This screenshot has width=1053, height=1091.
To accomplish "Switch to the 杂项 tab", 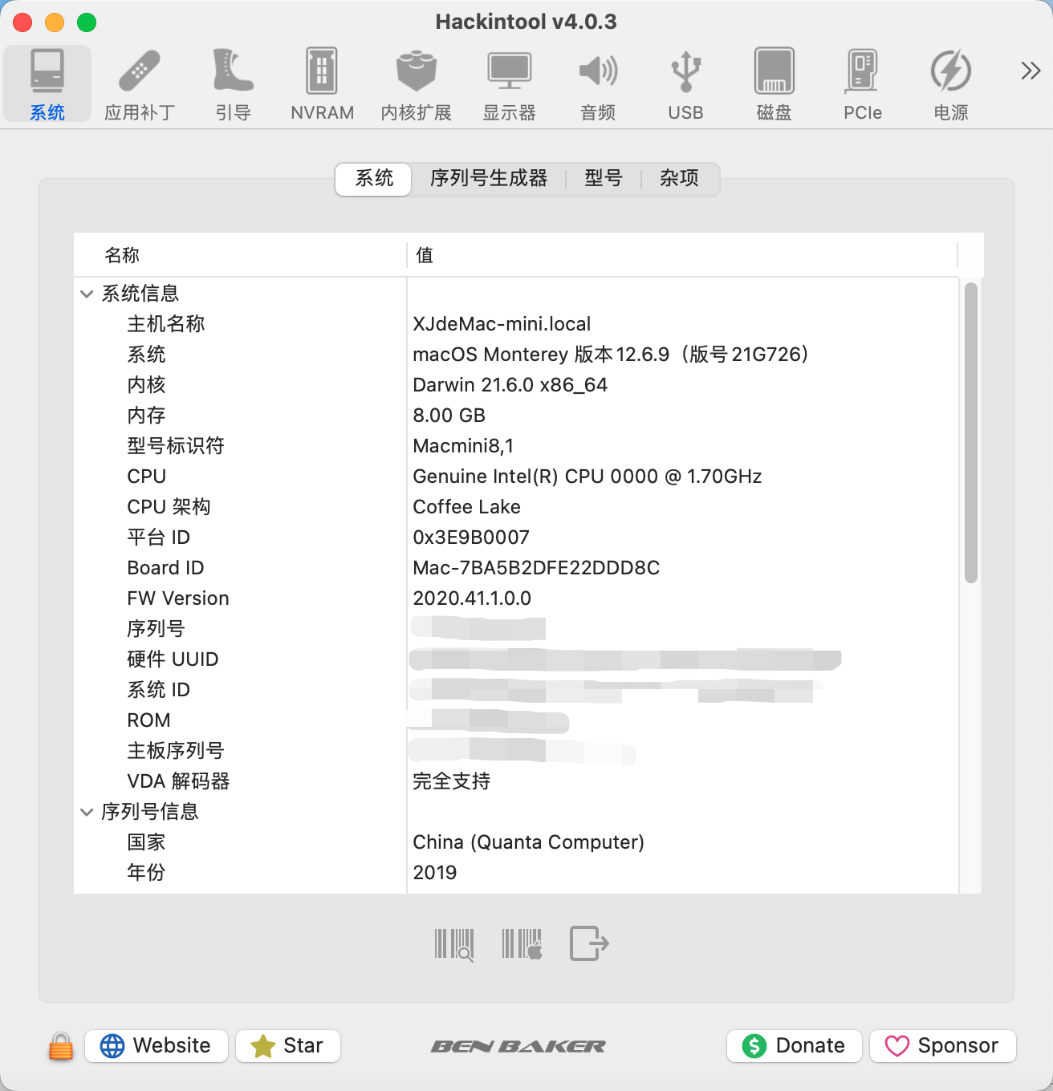I will pyautogui.click(x=679, y=178).
